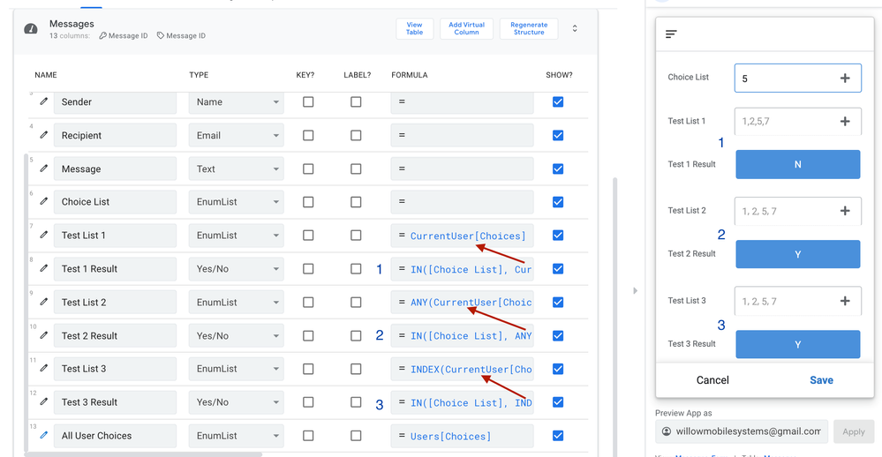Edit the Test 2 Result column via pencil icon
Screen dimensions: 882x457
click(x=44, y=335)
